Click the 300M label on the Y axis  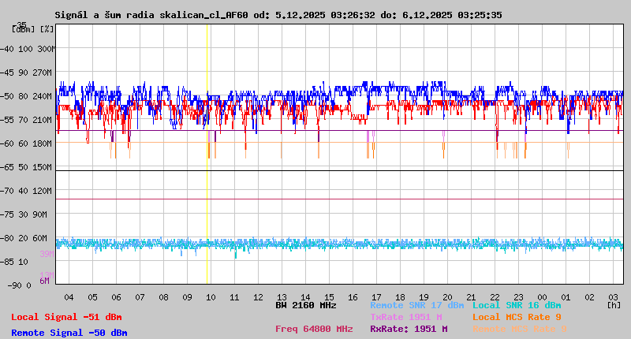[x=47, y=49]
